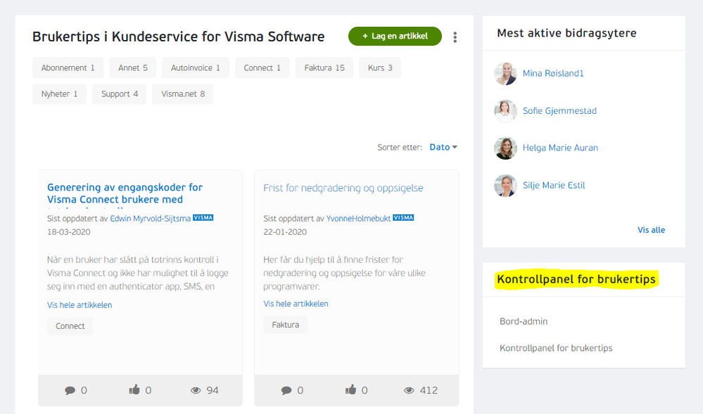Open Silje Marie Estil profile name link
Screen dimensions: 703x414
(x=554, y=186)
